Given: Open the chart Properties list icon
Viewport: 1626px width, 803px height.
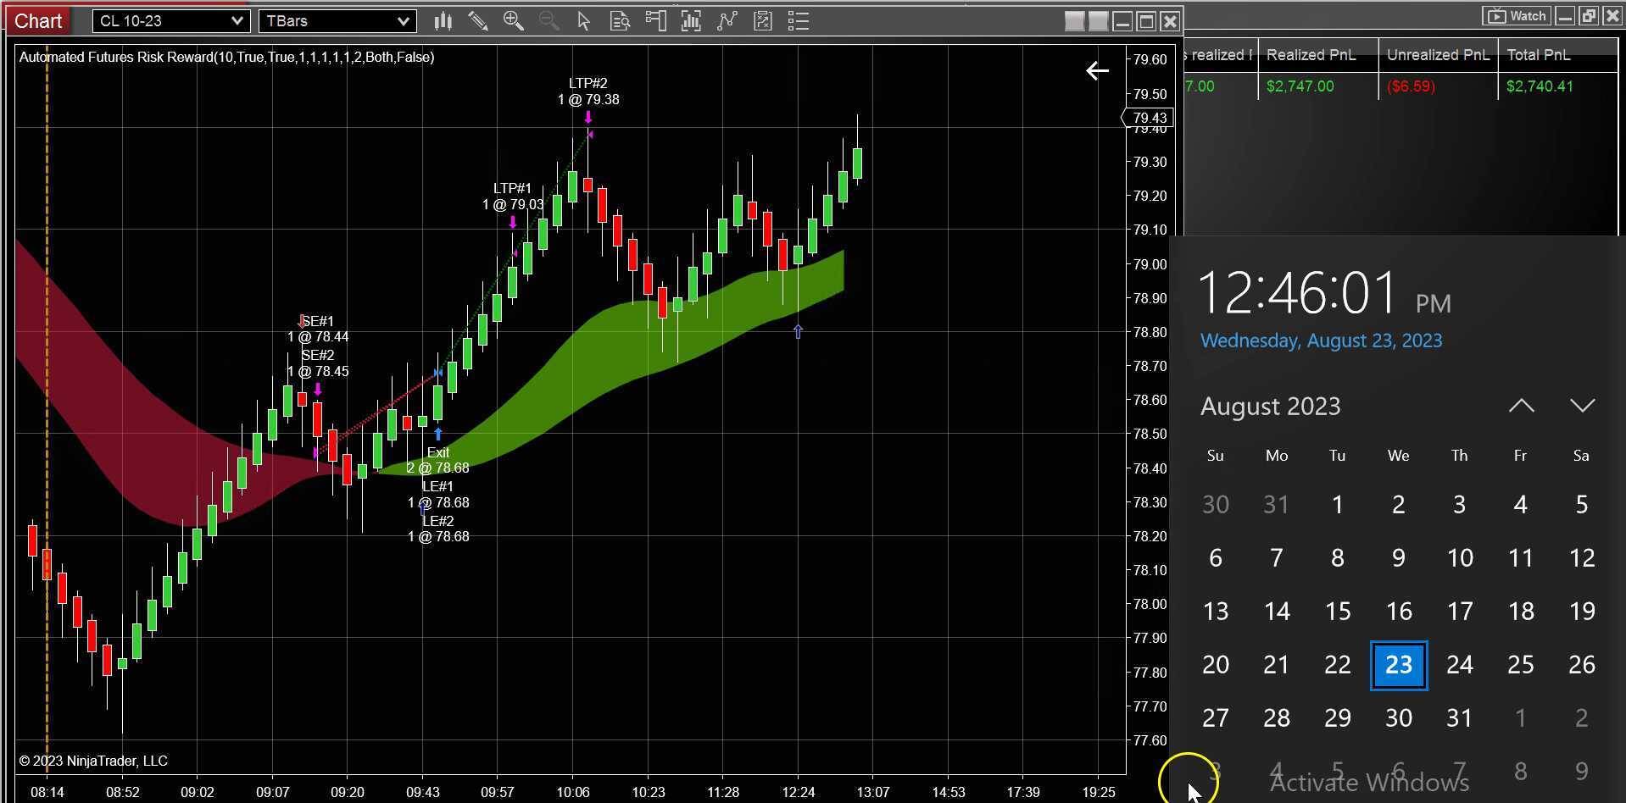Looking at the screenshot, I should pos(798,20).
